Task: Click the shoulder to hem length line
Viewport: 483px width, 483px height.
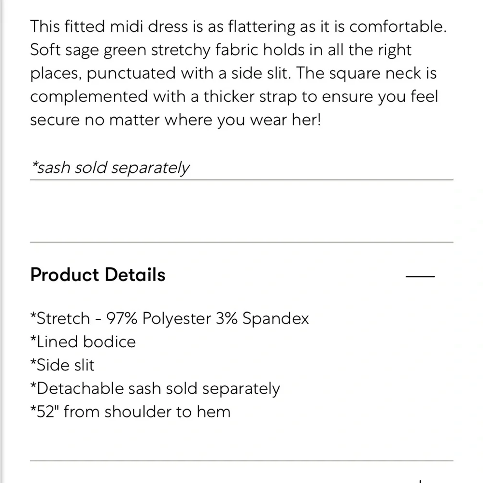Action: (x=130, y=412)
